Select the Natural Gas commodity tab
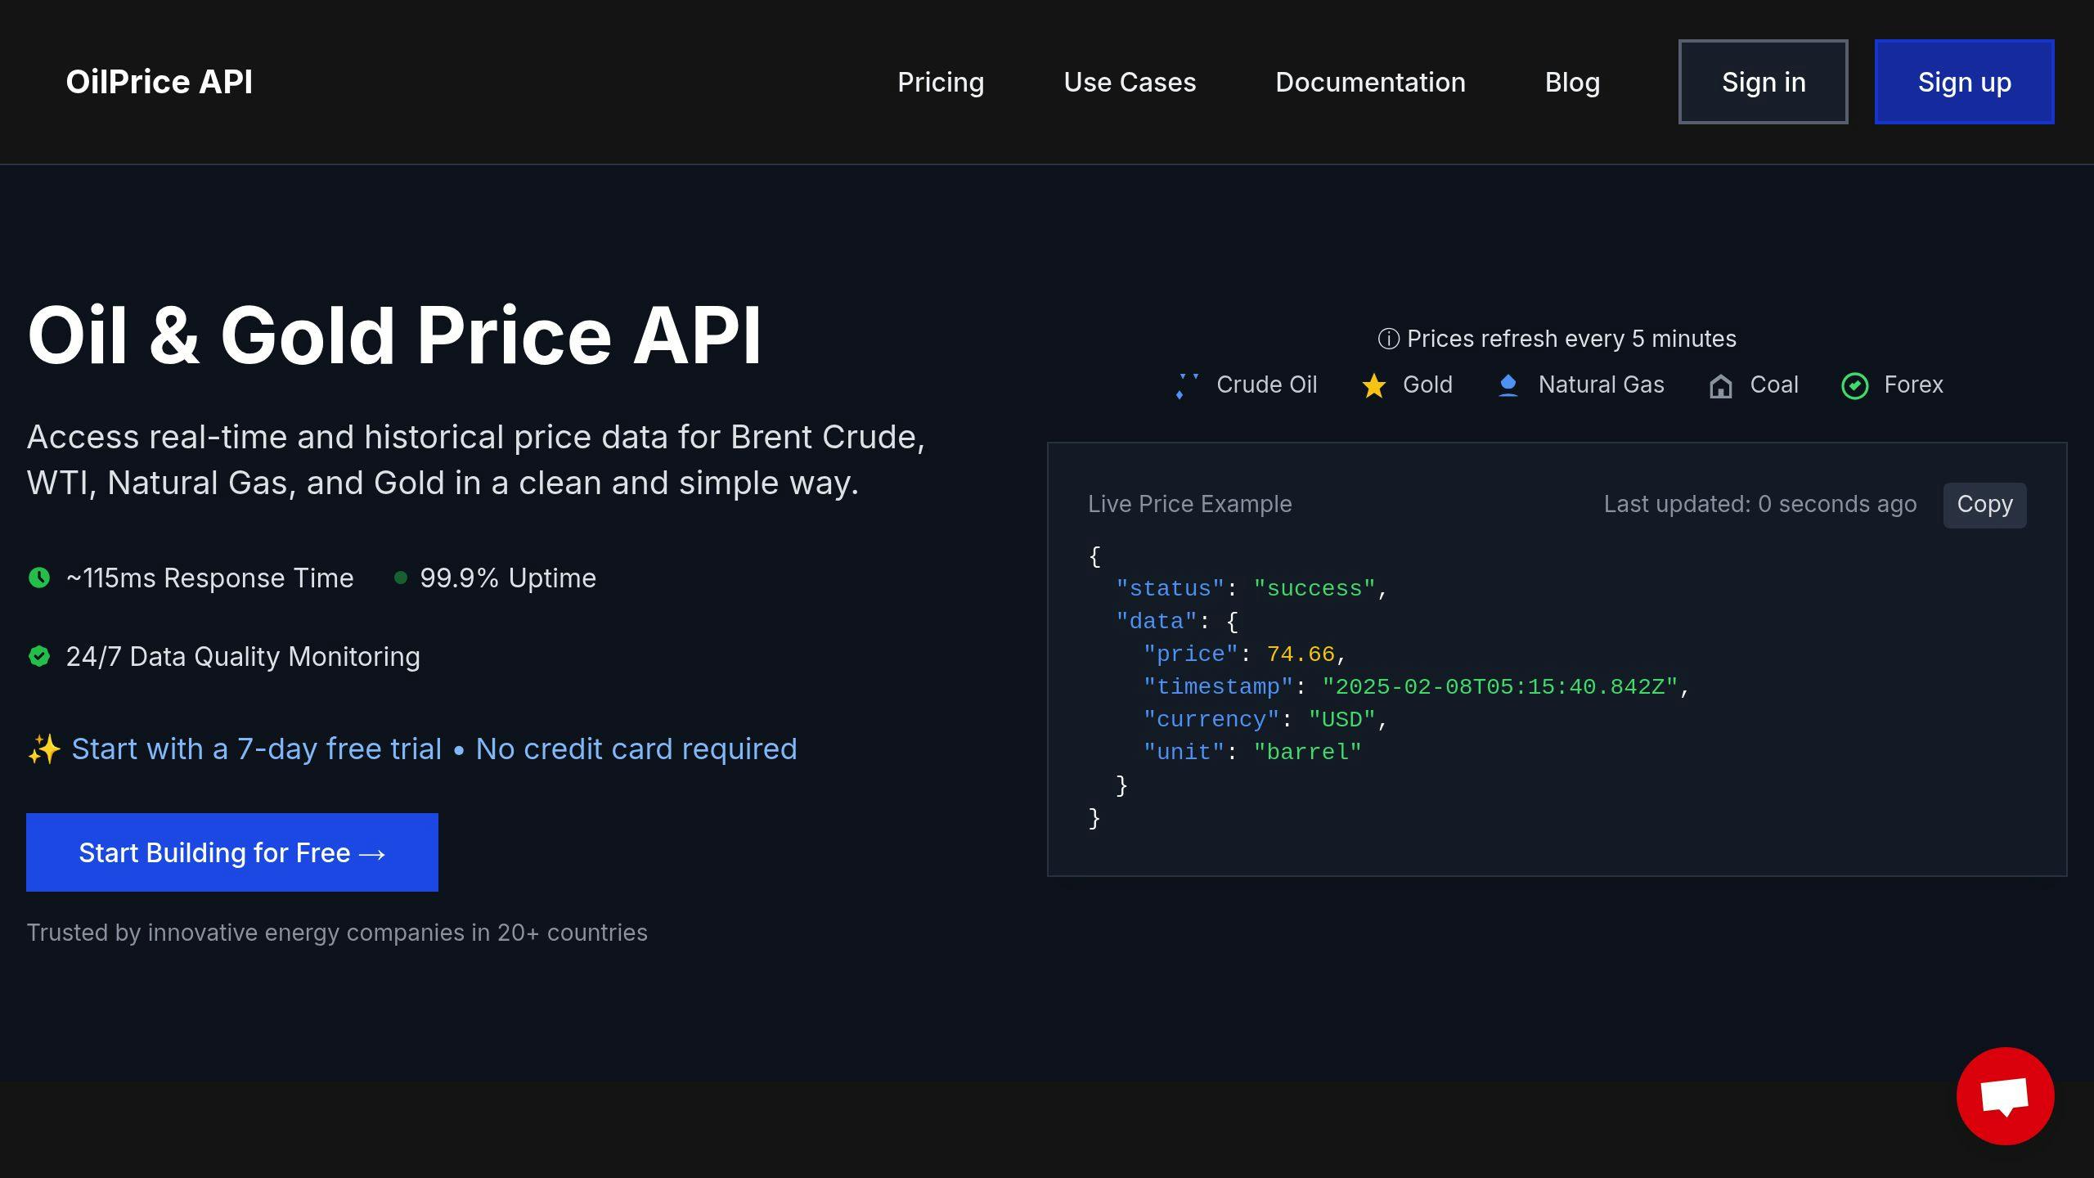Viewport: 2094px width, 1178px height. click(x=1580, y=385)
